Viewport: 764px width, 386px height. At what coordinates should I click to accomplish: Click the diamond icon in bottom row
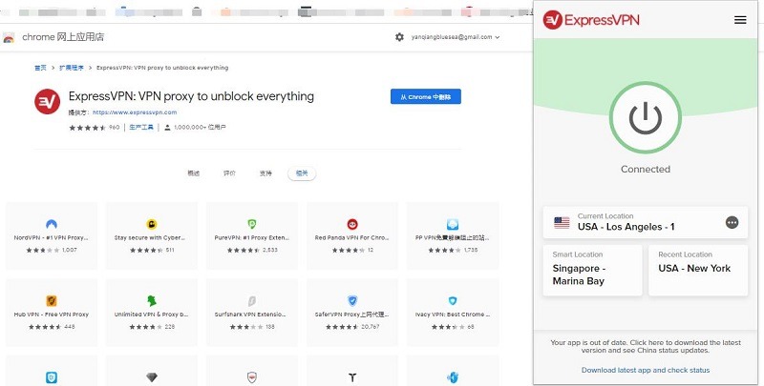152,377
